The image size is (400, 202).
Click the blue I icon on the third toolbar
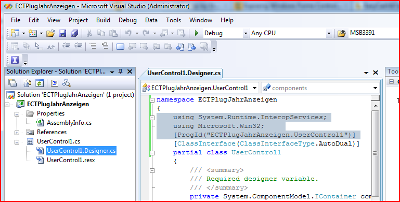(15, 60)
